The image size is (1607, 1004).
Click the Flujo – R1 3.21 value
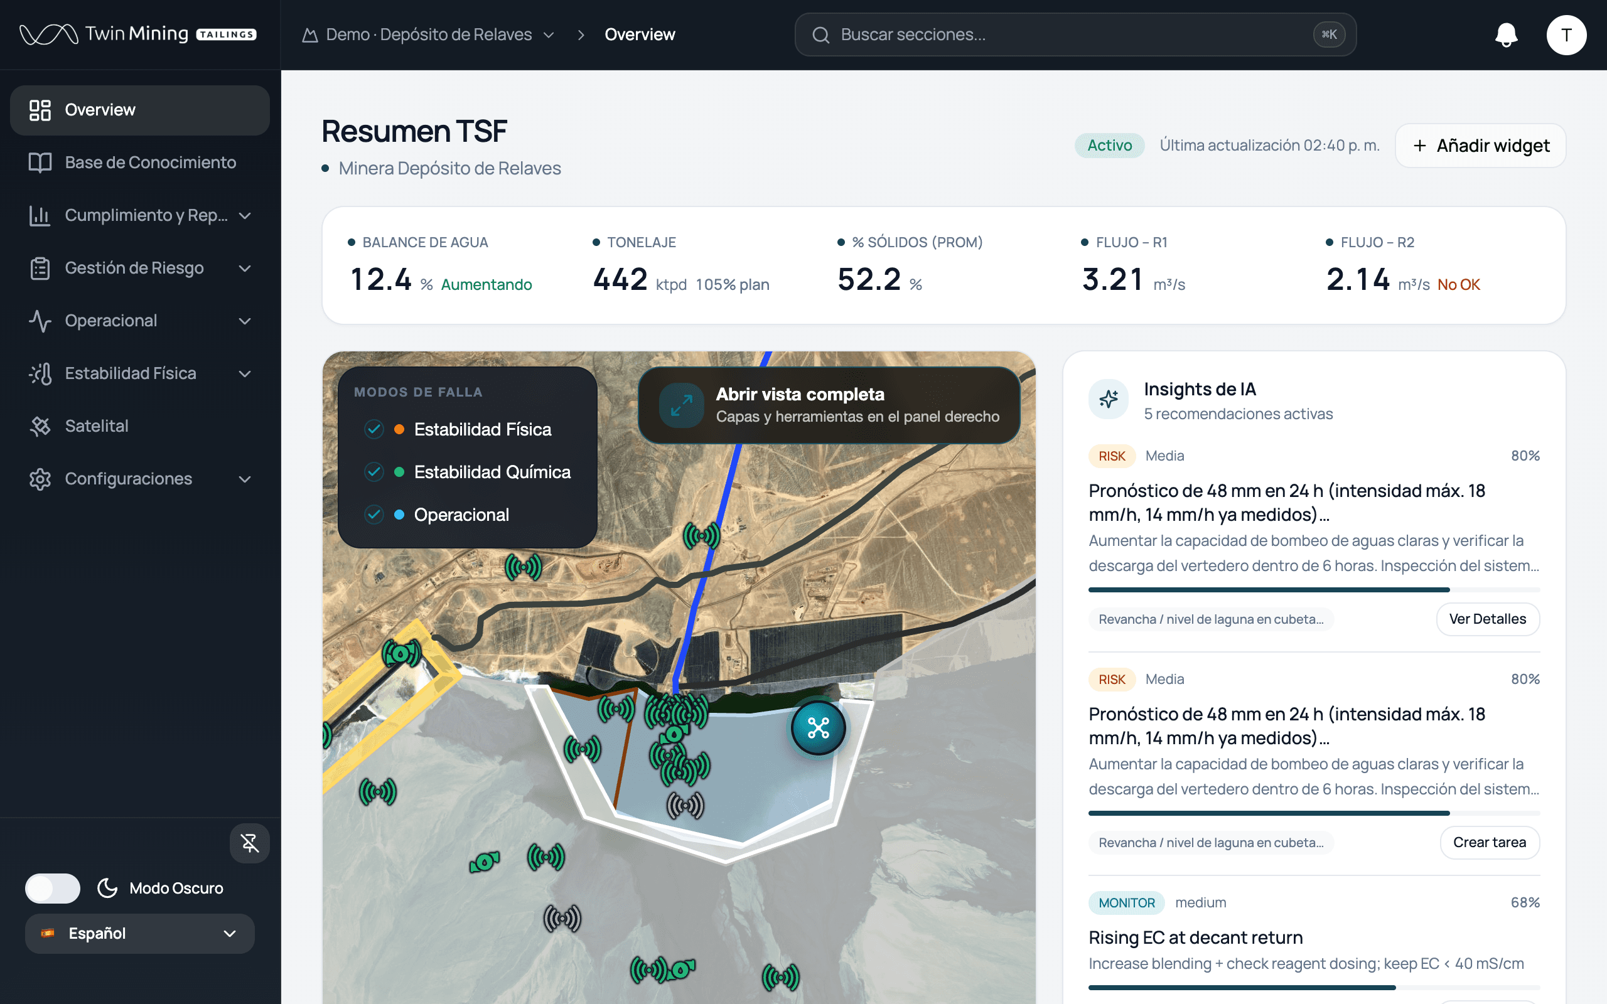pyautogui.click(x=1112, y=280)
